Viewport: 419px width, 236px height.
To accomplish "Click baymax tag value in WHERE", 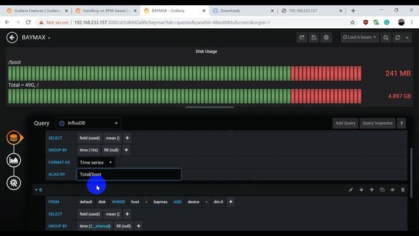I will click(160, 202).
